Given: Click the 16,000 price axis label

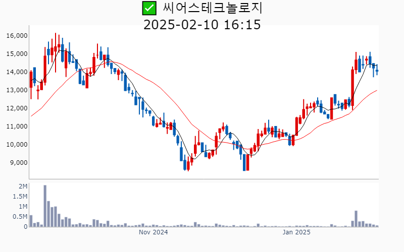Looking at the screenshot, I should click(17, 36).
